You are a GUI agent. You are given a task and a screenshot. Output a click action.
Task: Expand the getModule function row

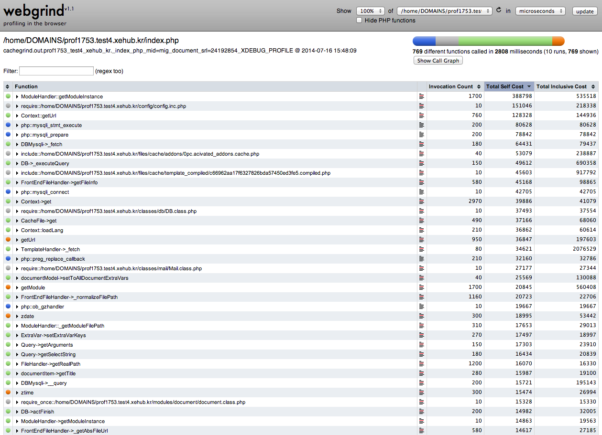click(17, 287)
